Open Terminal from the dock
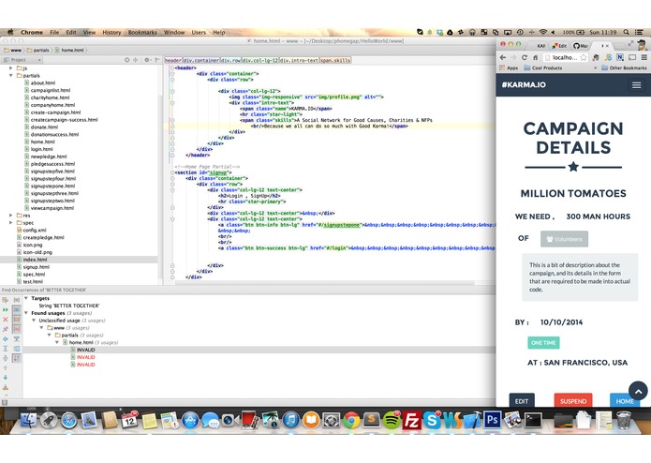 coord(533,420)
